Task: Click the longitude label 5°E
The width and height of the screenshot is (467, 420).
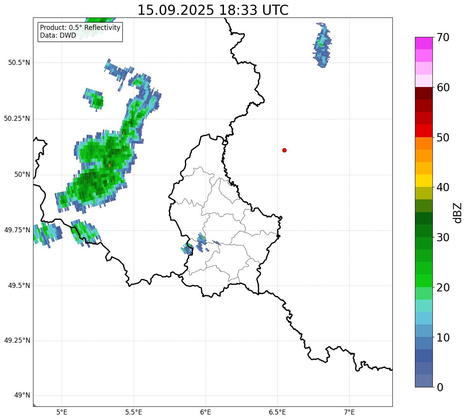Action: click(62, 412)
